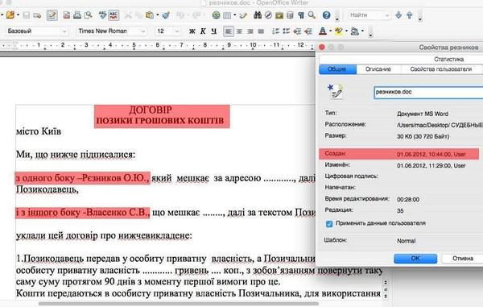Toggle Применить данные пользователя checkbox

[329, 223]
